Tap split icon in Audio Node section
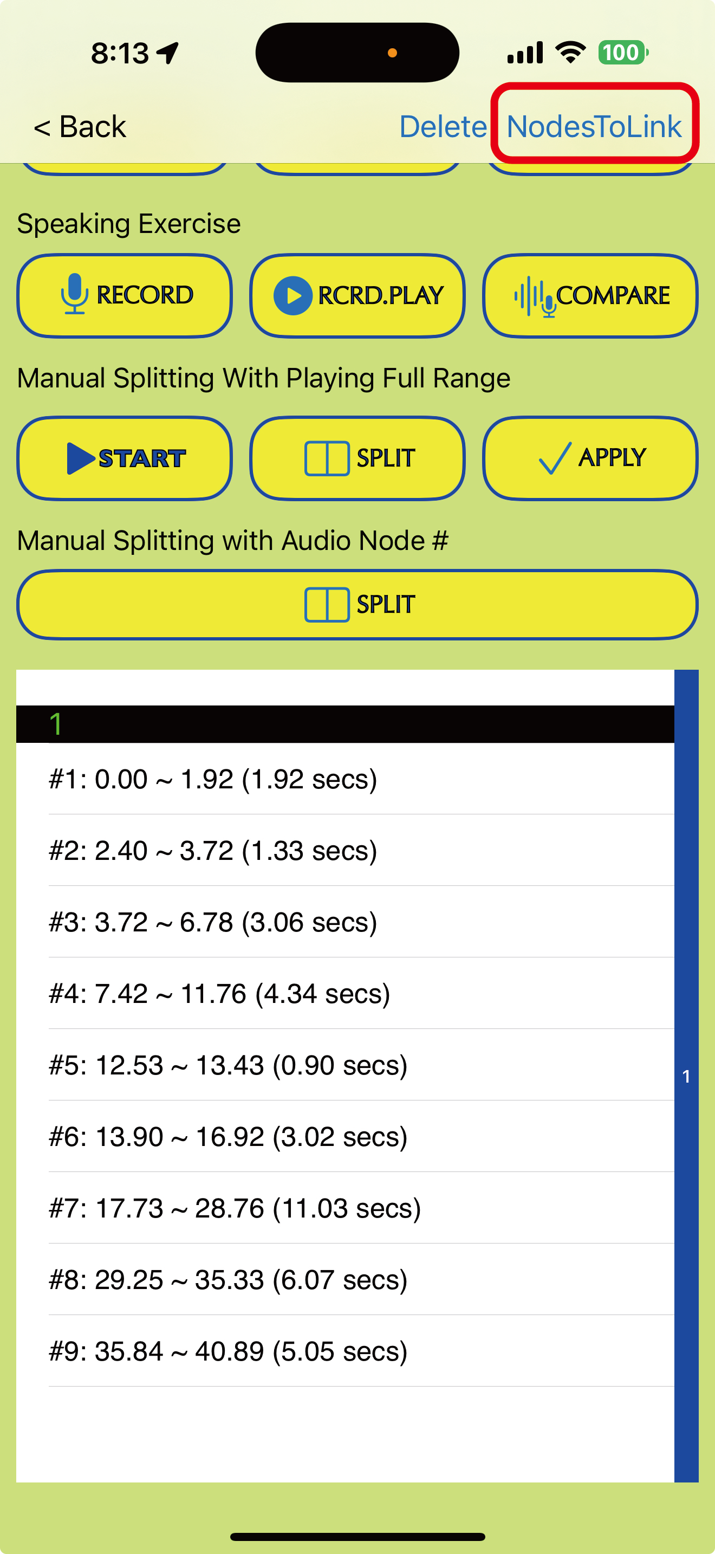The image size is (715, 1554). pyautogui.click(x=326, y=605)
